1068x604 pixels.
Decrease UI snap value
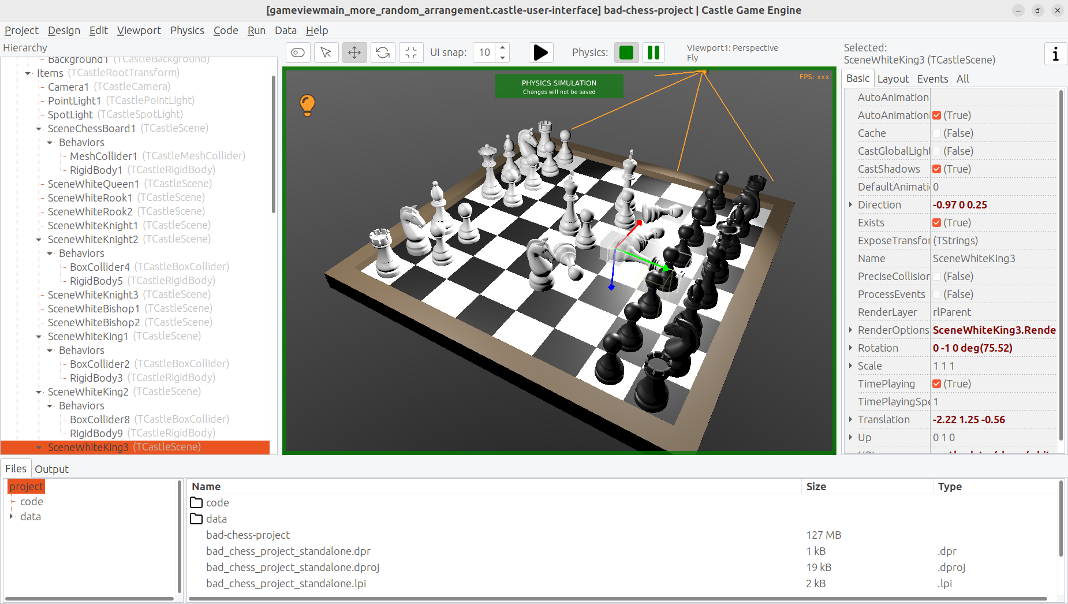point(503,57)
